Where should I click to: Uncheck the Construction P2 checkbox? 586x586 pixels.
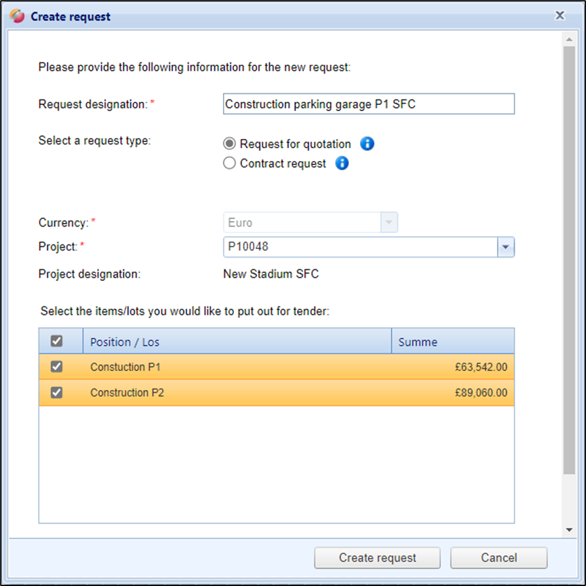(x=57, y=393)
